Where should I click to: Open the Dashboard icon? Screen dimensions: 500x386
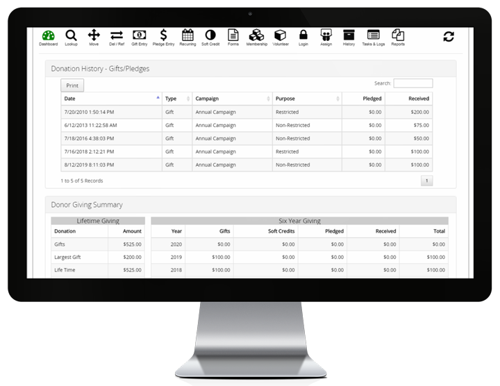(49, 38)
